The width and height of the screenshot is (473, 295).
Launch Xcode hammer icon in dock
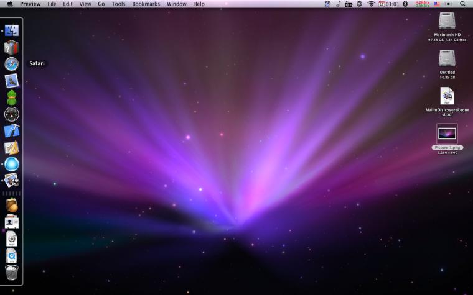pyautogui.click(x=12, y=131)
